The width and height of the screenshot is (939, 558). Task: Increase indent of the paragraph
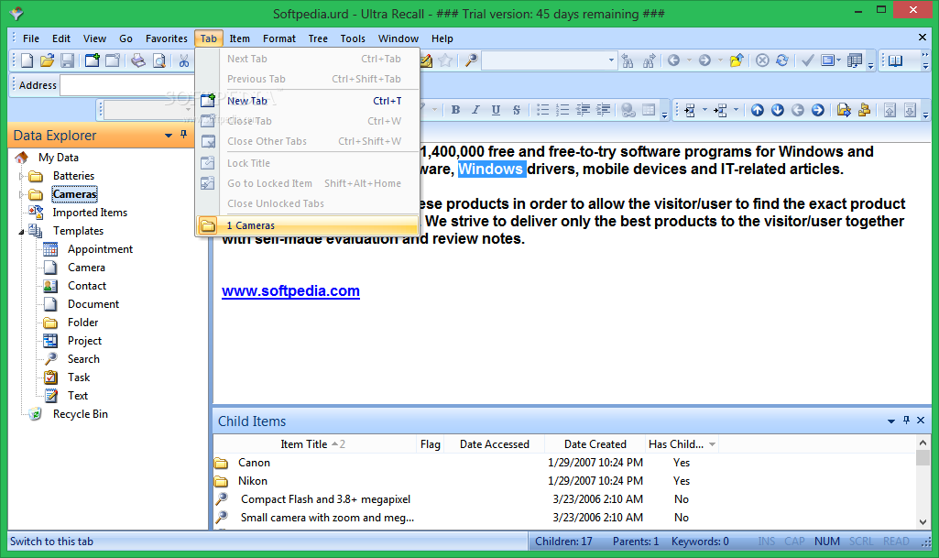pos(603,110)
